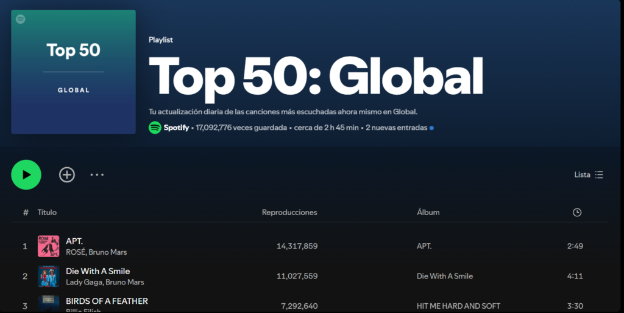Add playlist to library with plus icon
This screenshot has height=313, width=624.
pyautogui.click(x=66, y=175)
